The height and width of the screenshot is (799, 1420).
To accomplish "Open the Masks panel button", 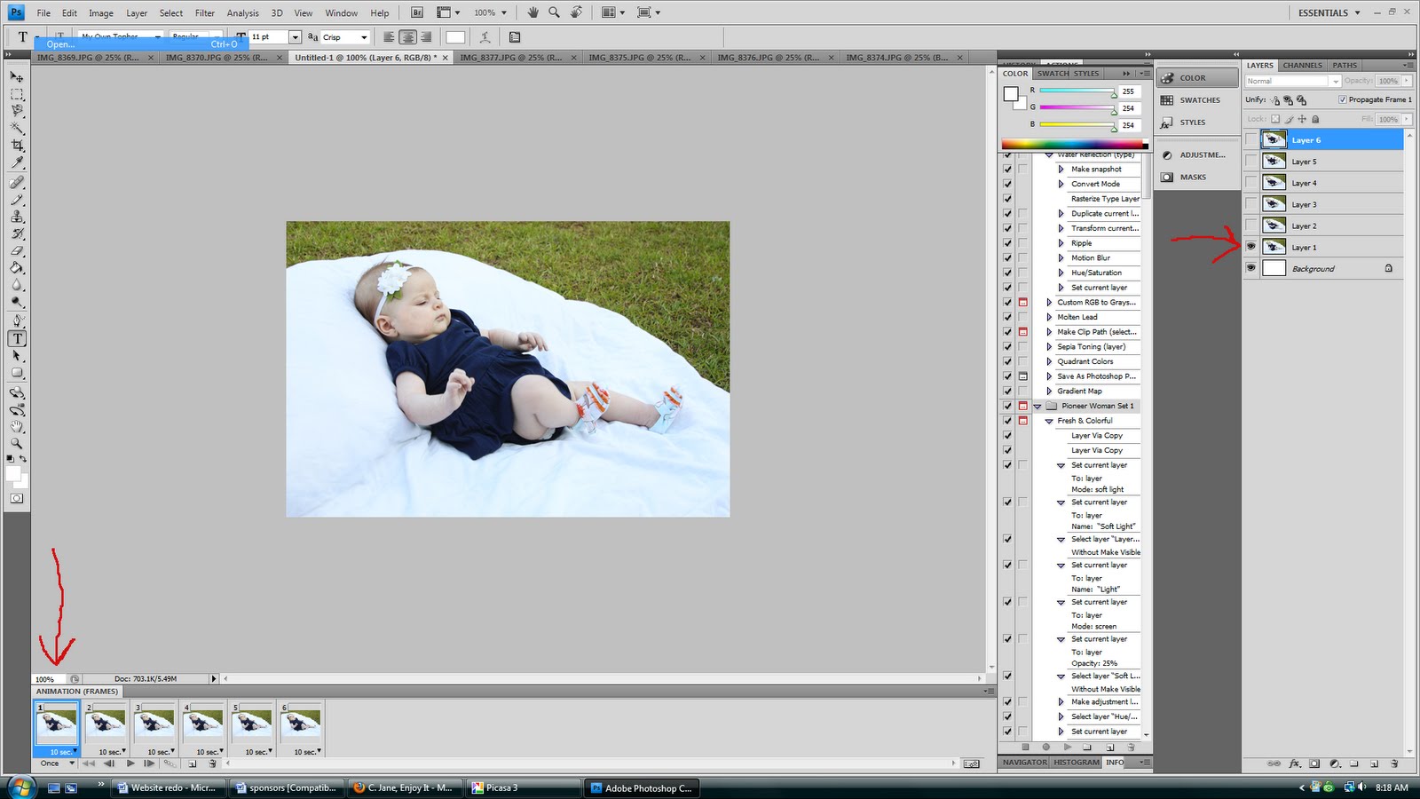I will 1192,178.
